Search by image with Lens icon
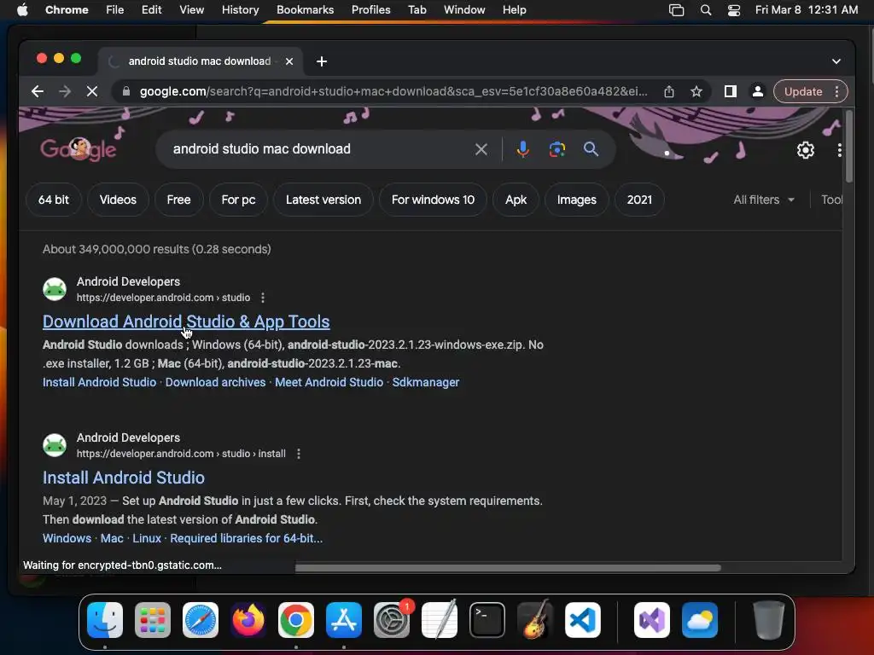Image resolution: width=874 pixels, height=655 pixels. pos(556,149)
